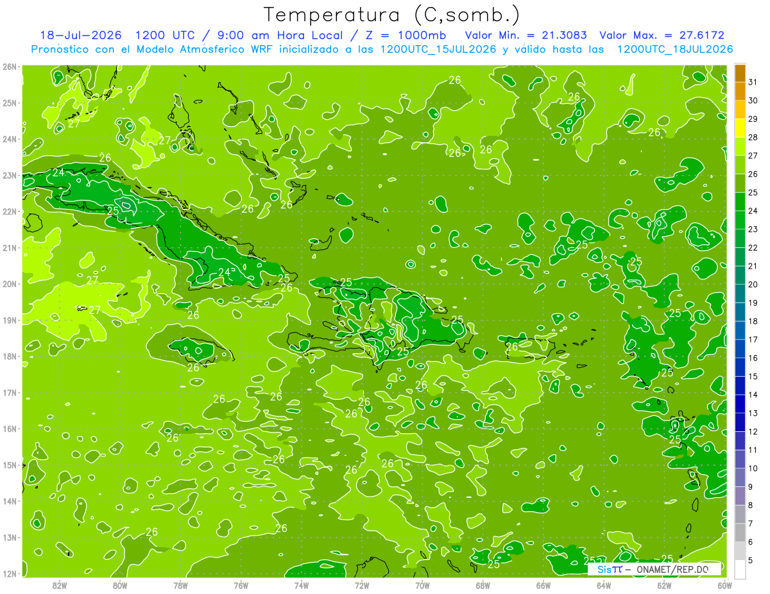Click the 15N latitude axis label

[x=9, y=465]
